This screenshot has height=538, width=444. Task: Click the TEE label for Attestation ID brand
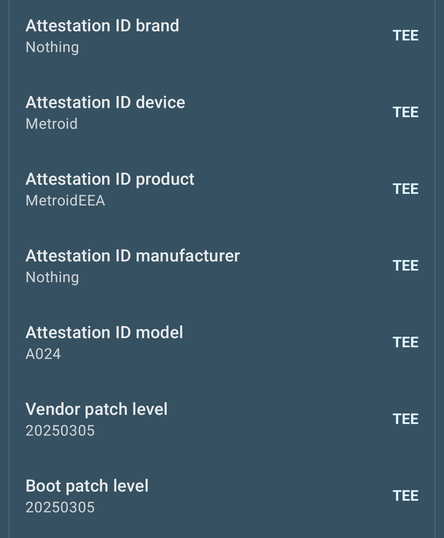coord(405,36)
